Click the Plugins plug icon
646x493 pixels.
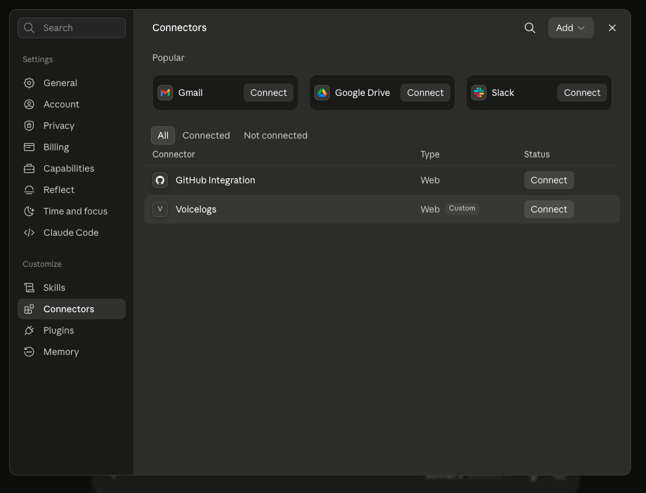pyautogui.click(x=29, y=330)
